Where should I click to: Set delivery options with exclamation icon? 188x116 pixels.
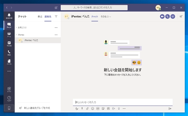pyautogui.click(x=82, y=108)
